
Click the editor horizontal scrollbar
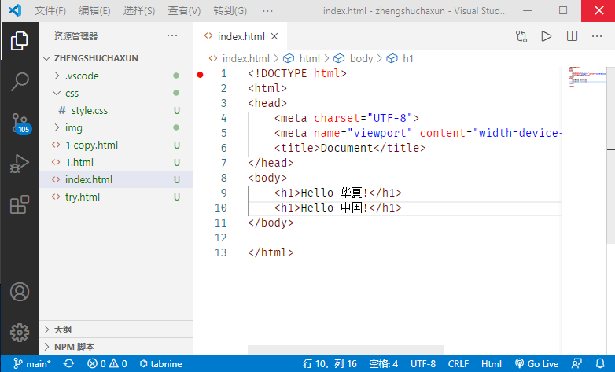(346, 349)
